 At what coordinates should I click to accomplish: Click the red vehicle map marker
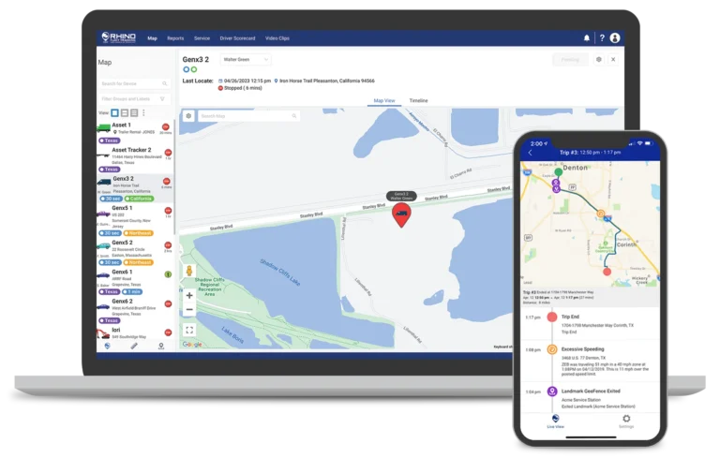pos(400,214)
